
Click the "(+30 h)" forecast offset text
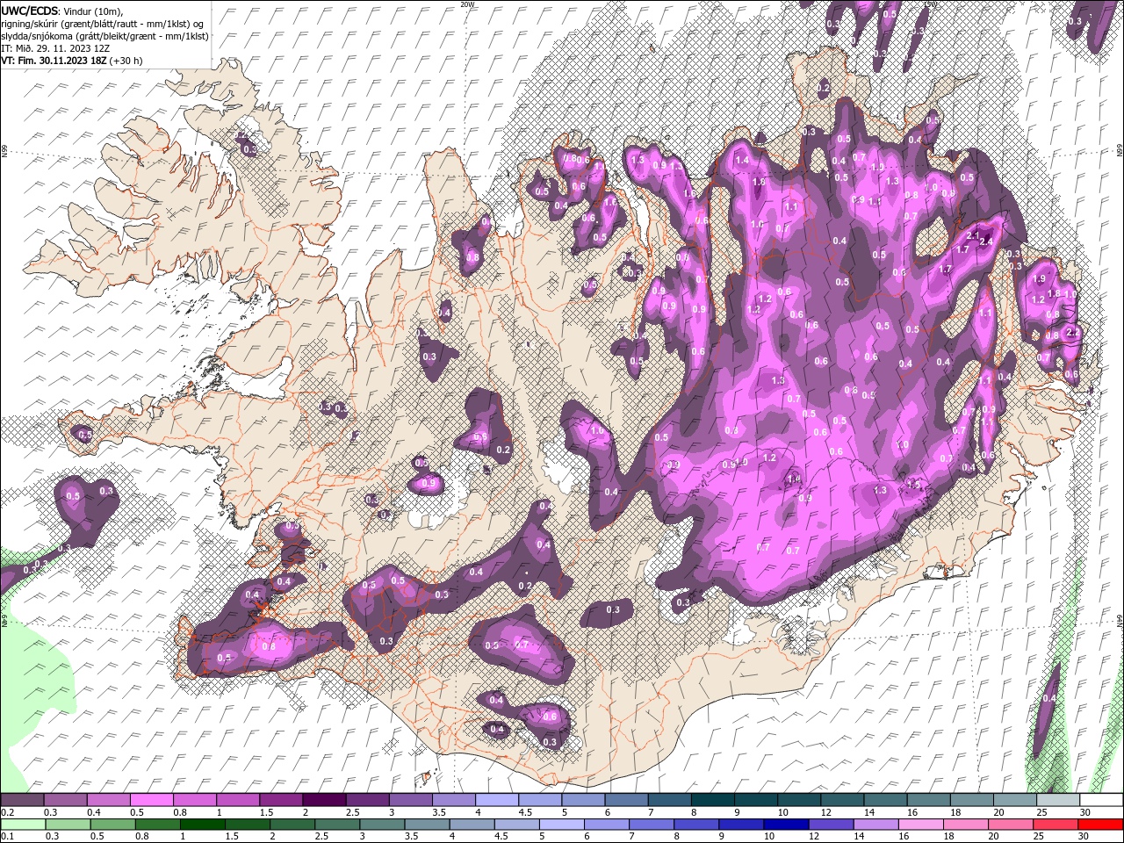tap(126, 61)
